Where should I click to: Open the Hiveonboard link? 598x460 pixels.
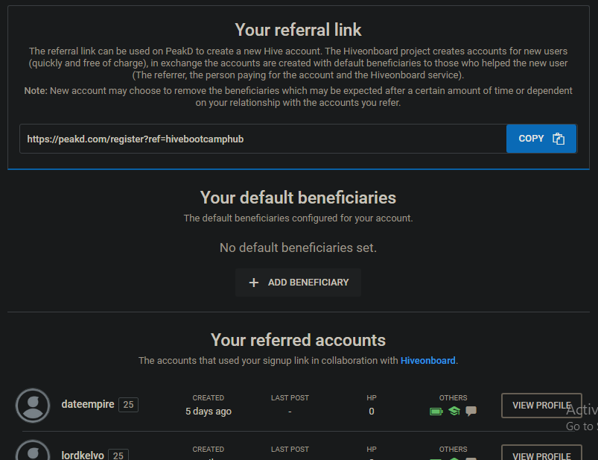(427, 361)
